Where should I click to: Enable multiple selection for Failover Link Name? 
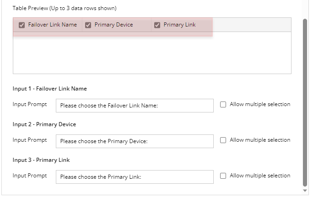(x=223, y=104)
